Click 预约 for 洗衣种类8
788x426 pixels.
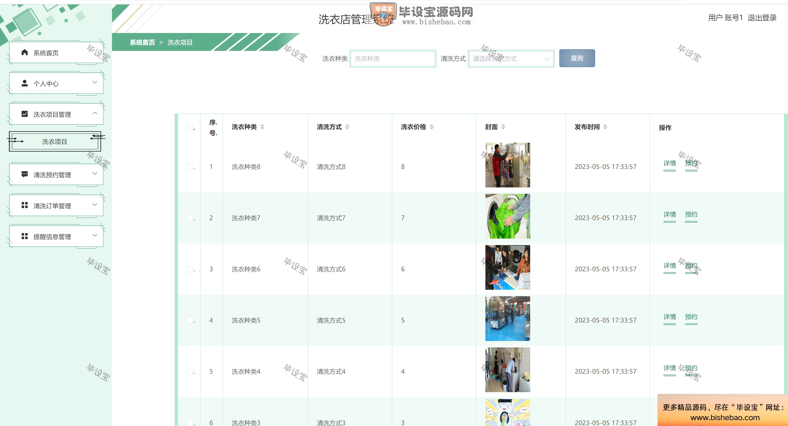[x=691, y=164]
